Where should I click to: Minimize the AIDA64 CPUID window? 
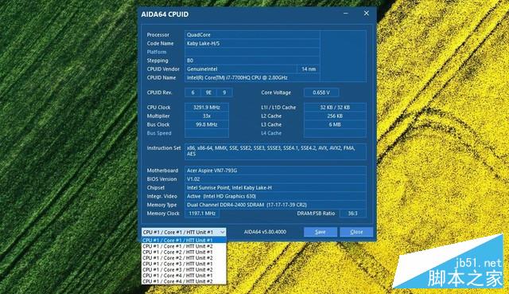(x=346, y=14)
